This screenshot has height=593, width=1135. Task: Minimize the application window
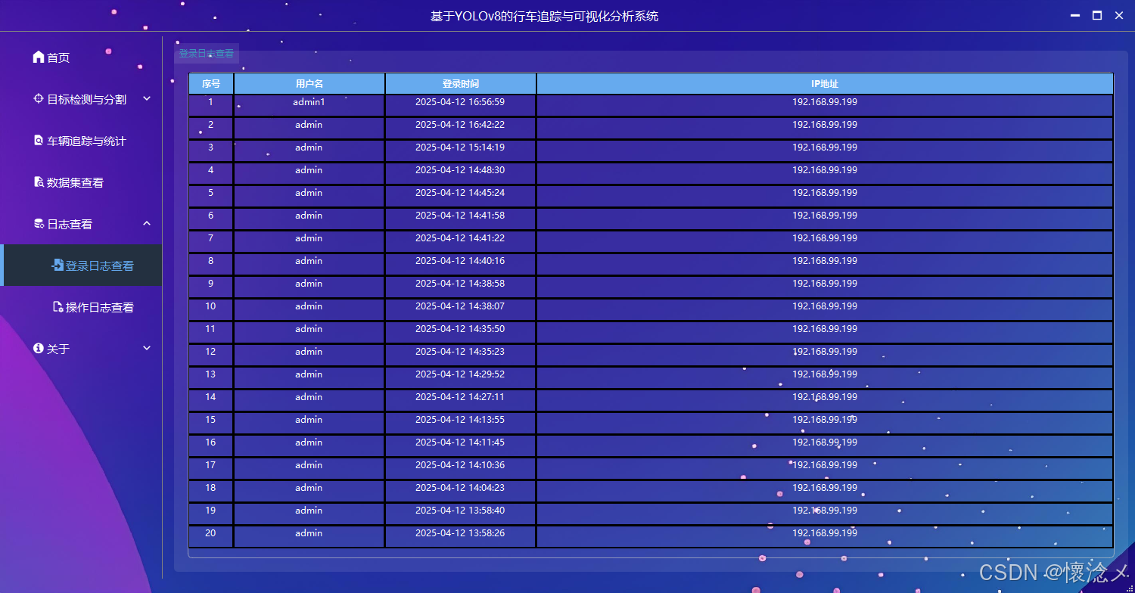coord(1074,16)
